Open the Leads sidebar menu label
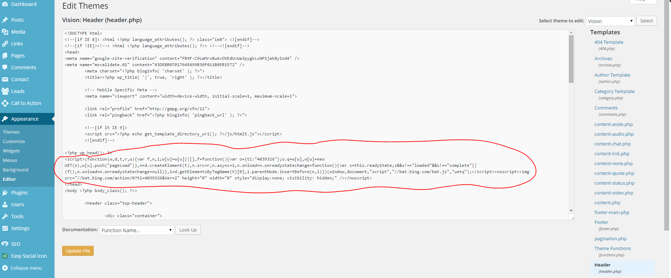This screenshot has height=278, width=671. tap(18, 91)
